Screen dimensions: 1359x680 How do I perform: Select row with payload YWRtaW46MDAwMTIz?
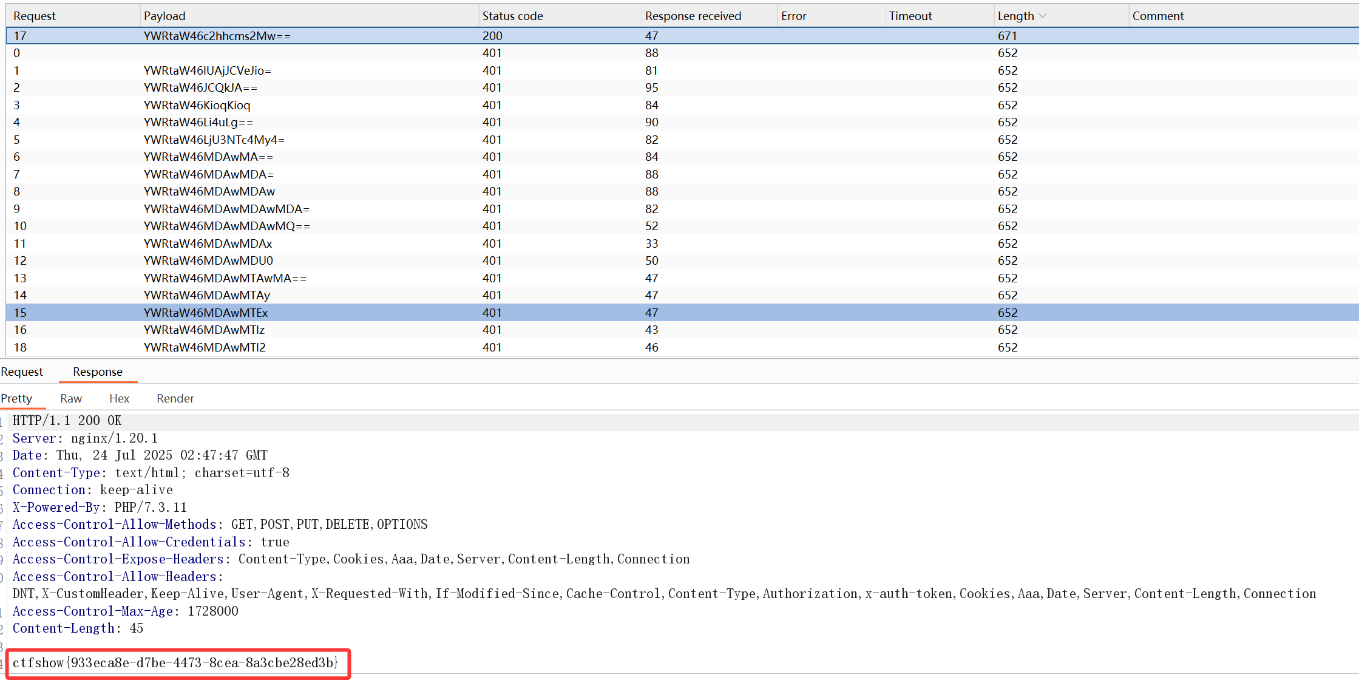204,330
